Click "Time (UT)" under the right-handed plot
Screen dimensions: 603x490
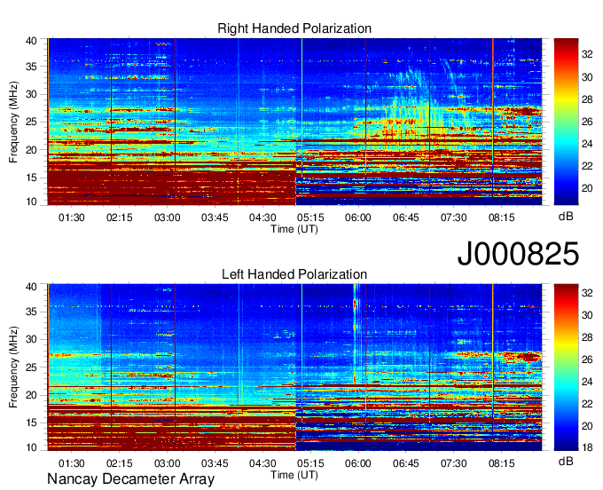click(294, 229)
